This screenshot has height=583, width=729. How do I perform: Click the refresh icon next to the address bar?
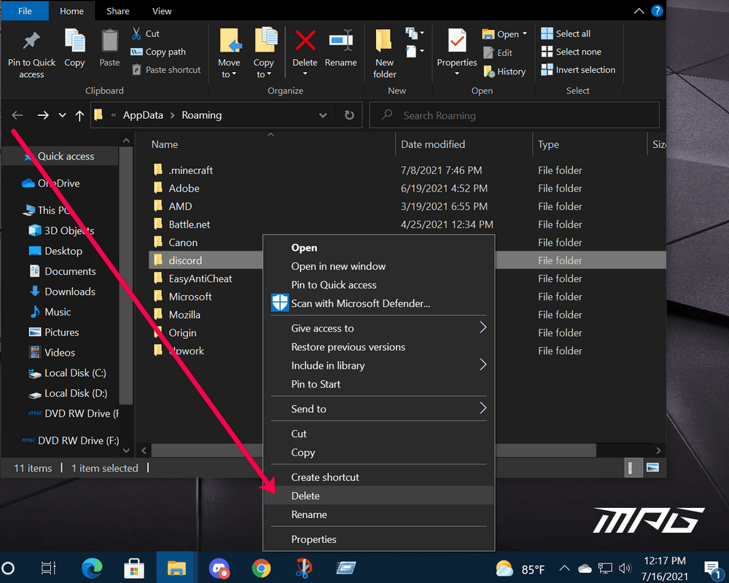pyautogui.click(x=348, y=114)
